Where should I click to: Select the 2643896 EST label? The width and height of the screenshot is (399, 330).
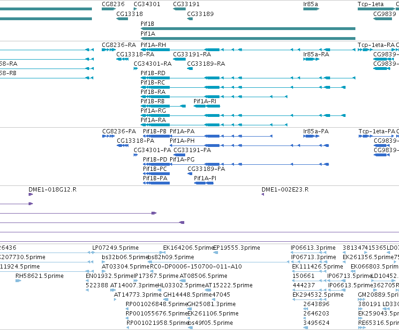(316, 304)
